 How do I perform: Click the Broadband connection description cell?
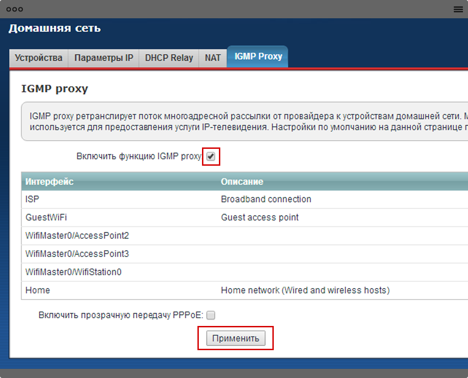pyautogui.click(x=266, y=199)
